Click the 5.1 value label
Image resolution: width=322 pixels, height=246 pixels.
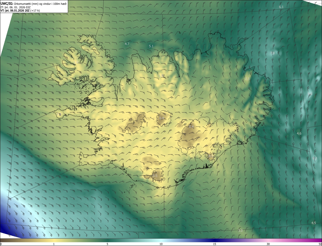151,46
